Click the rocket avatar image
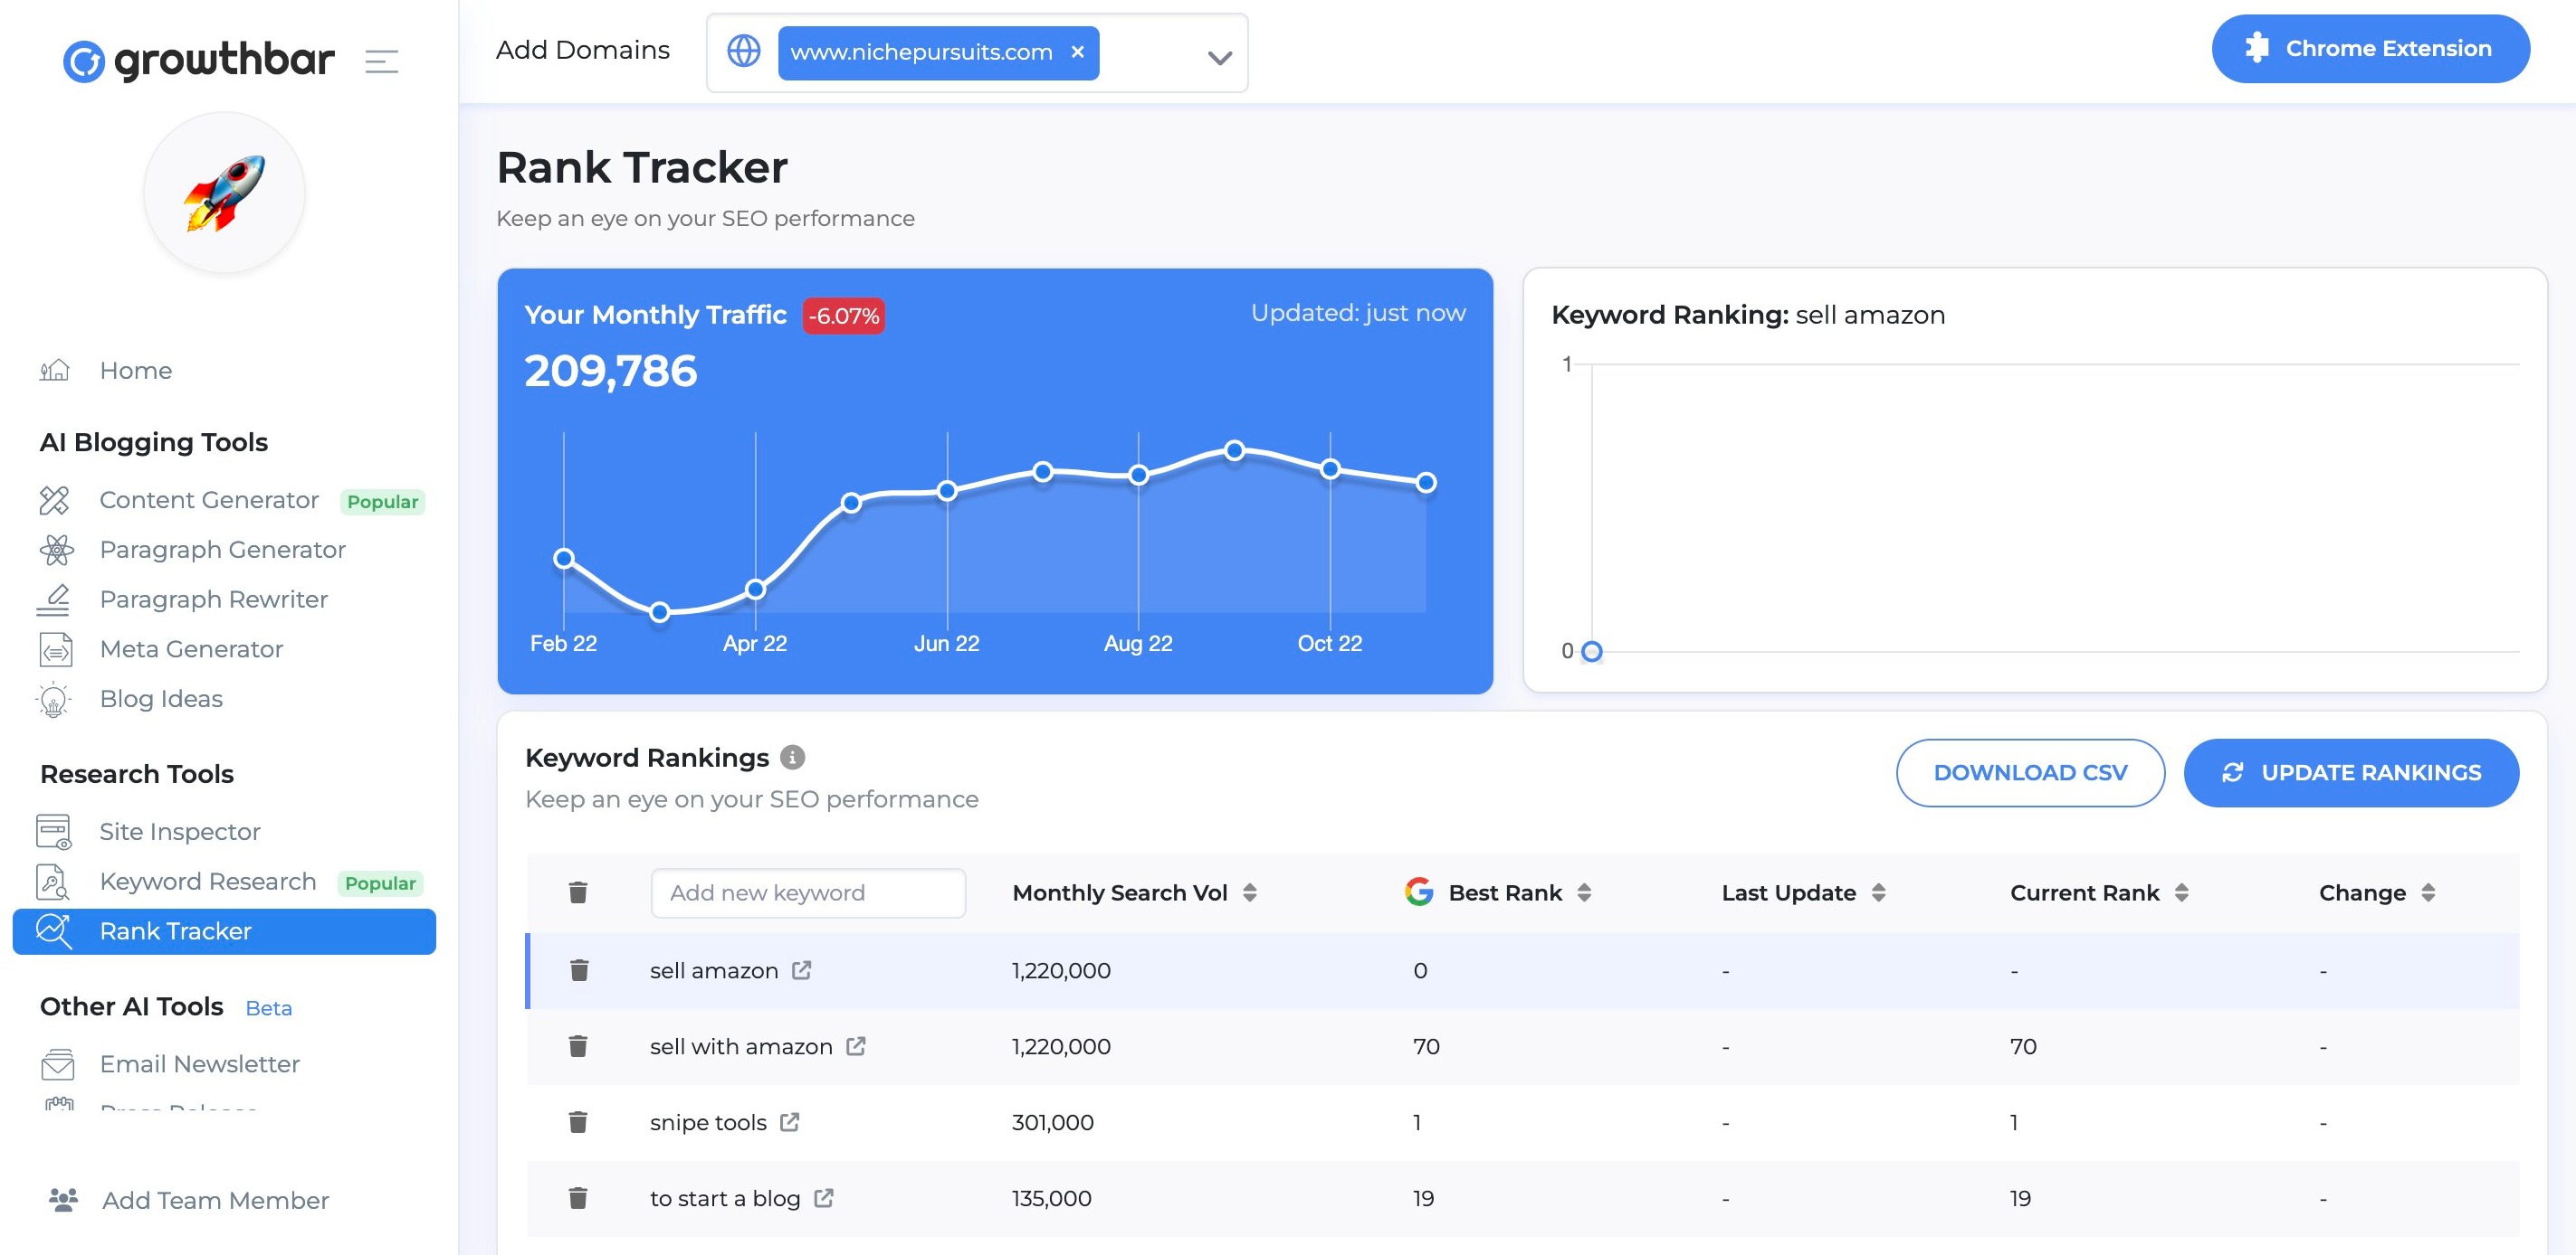The image size is (2576, 1255). click(224, 192)
